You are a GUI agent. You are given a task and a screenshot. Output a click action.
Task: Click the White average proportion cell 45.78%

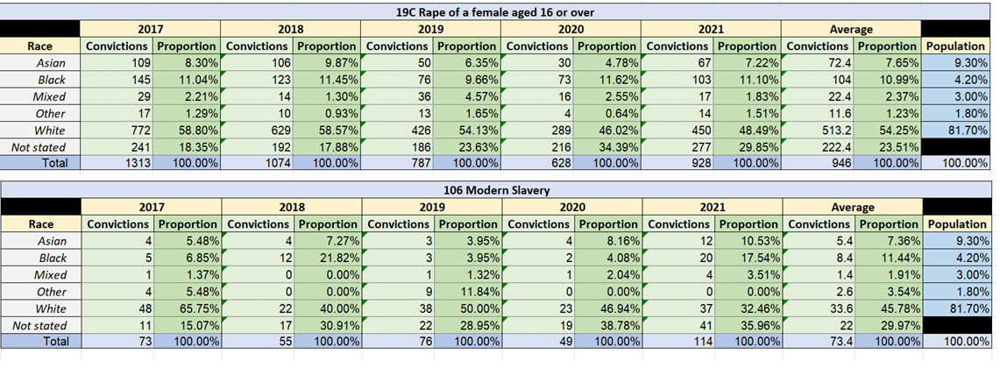tap(889, 308)
